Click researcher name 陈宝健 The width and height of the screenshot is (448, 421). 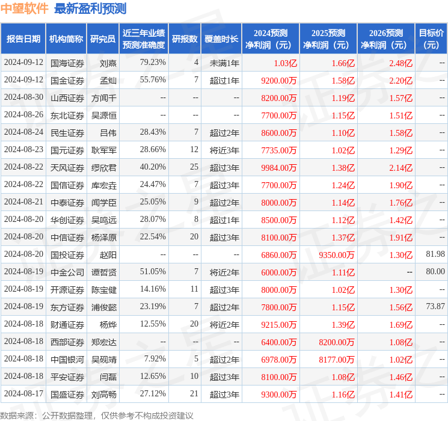tap(103, 290)
